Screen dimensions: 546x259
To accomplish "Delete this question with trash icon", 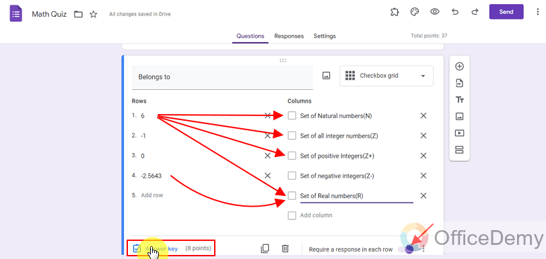I will (285, 248).
